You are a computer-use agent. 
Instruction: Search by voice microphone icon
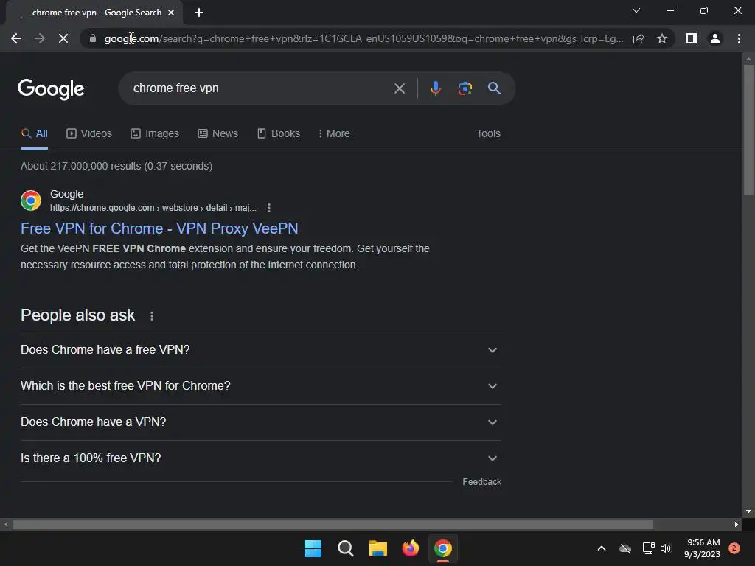[435, 88]
